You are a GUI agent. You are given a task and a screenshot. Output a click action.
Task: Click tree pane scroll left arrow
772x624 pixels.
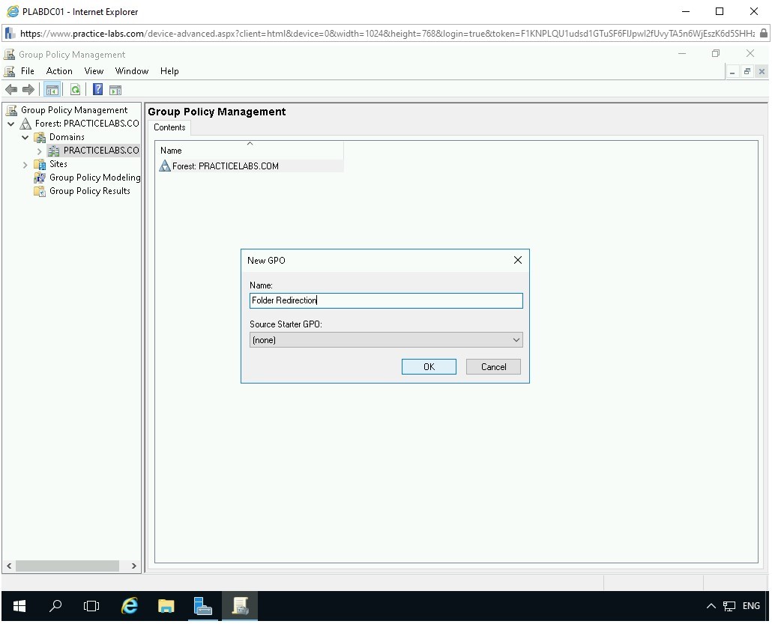pyautogui.click(x=9, y=566)
